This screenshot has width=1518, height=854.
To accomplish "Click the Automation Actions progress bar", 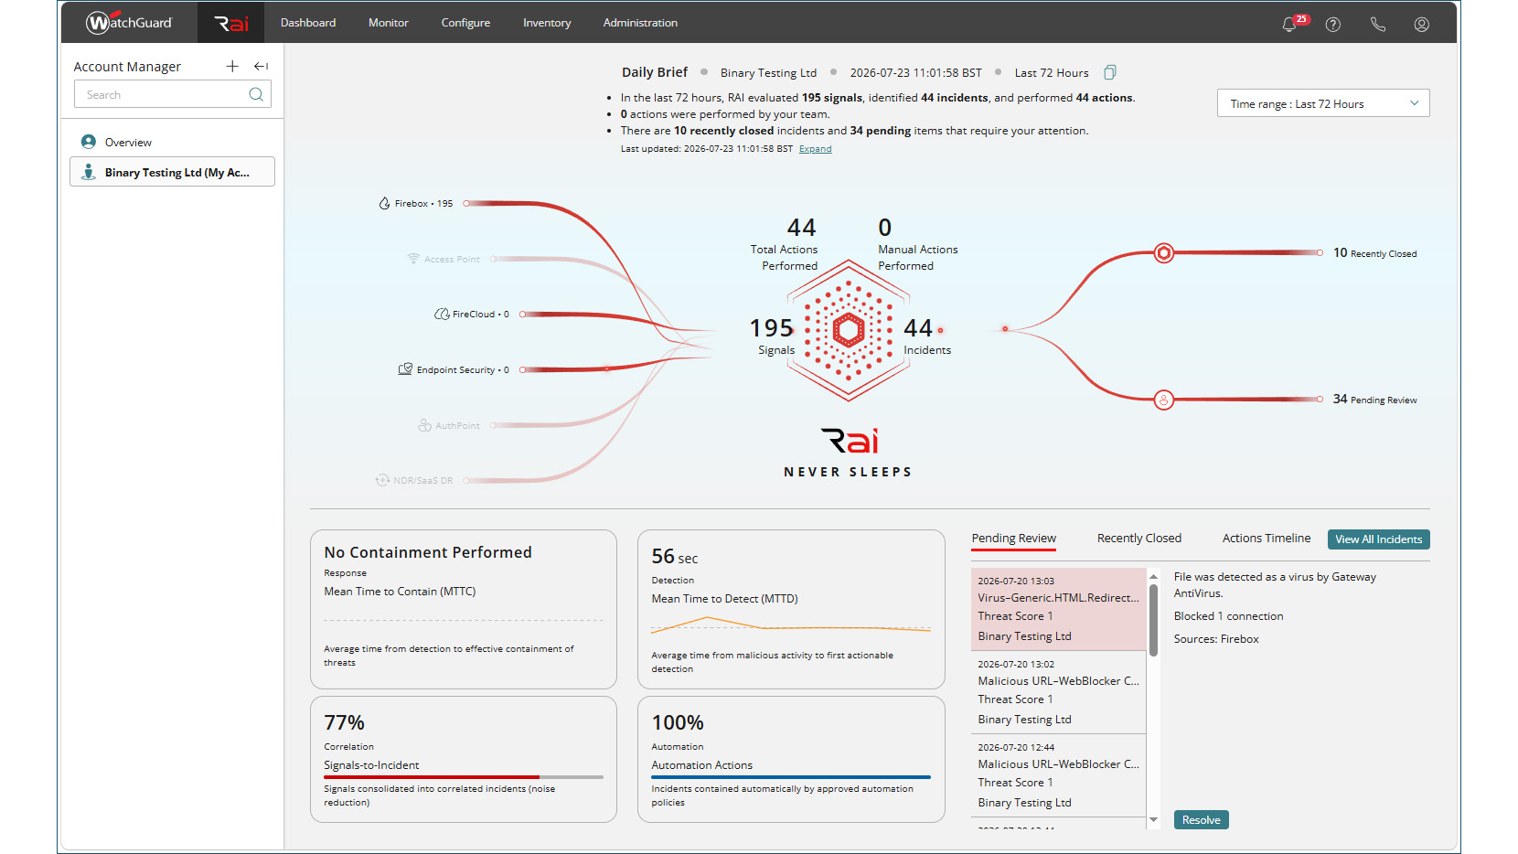I will (791, 777).
